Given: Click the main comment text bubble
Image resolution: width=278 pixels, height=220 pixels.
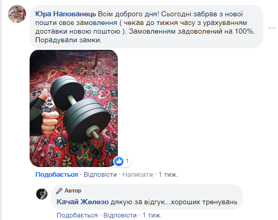Looking at the screenshot, I should (x=146, y=26).
